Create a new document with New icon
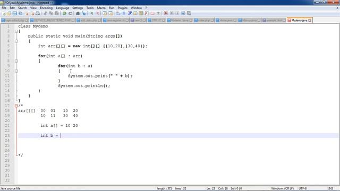The width and height of the screenshot is (340, 191). point(4,13)
